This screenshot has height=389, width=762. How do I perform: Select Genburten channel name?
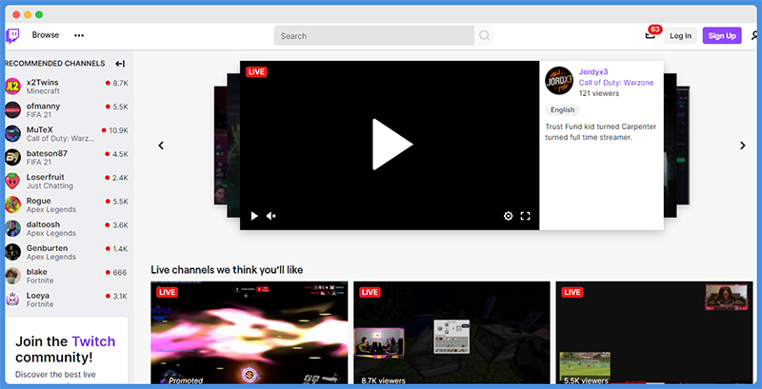coord(47,248)
